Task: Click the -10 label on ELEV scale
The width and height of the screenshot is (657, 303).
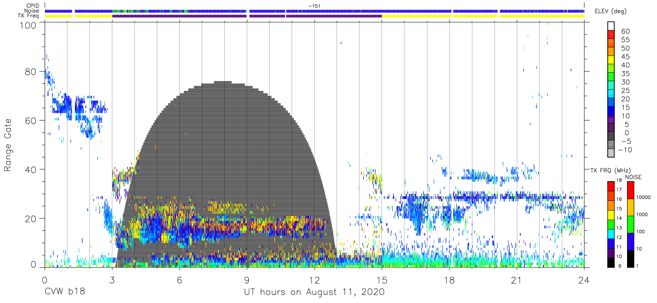Action: [x=624, y=150]
